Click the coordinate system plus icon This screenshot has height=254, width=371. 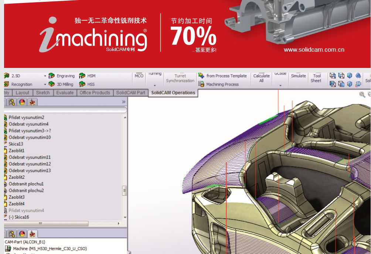358,84
